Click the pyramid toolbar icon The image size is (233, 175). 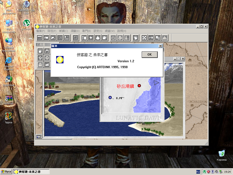165,38
